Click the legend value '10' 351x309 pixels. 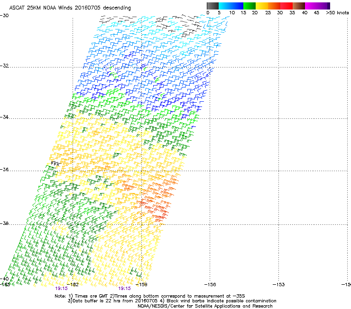tap(232, 13)
